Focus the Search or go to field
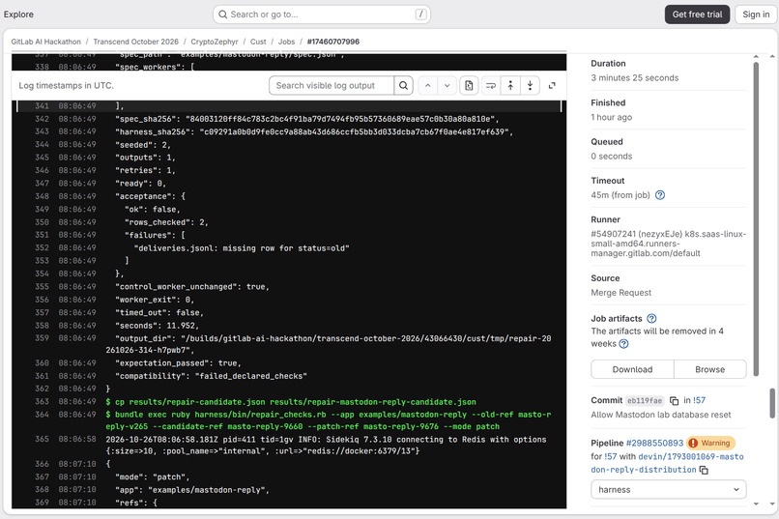The height and width of the screenshot is (519, 779). [322, 14]
